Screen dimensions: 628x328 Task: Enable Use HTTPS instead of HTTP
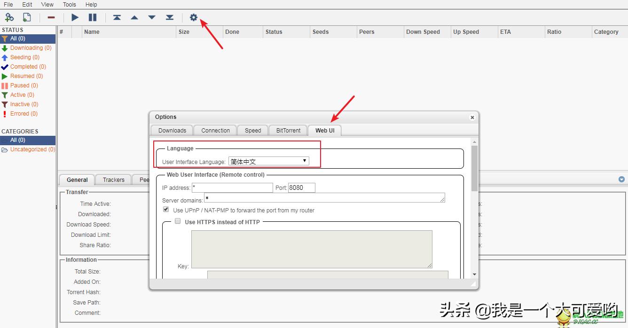pos(178,221)
